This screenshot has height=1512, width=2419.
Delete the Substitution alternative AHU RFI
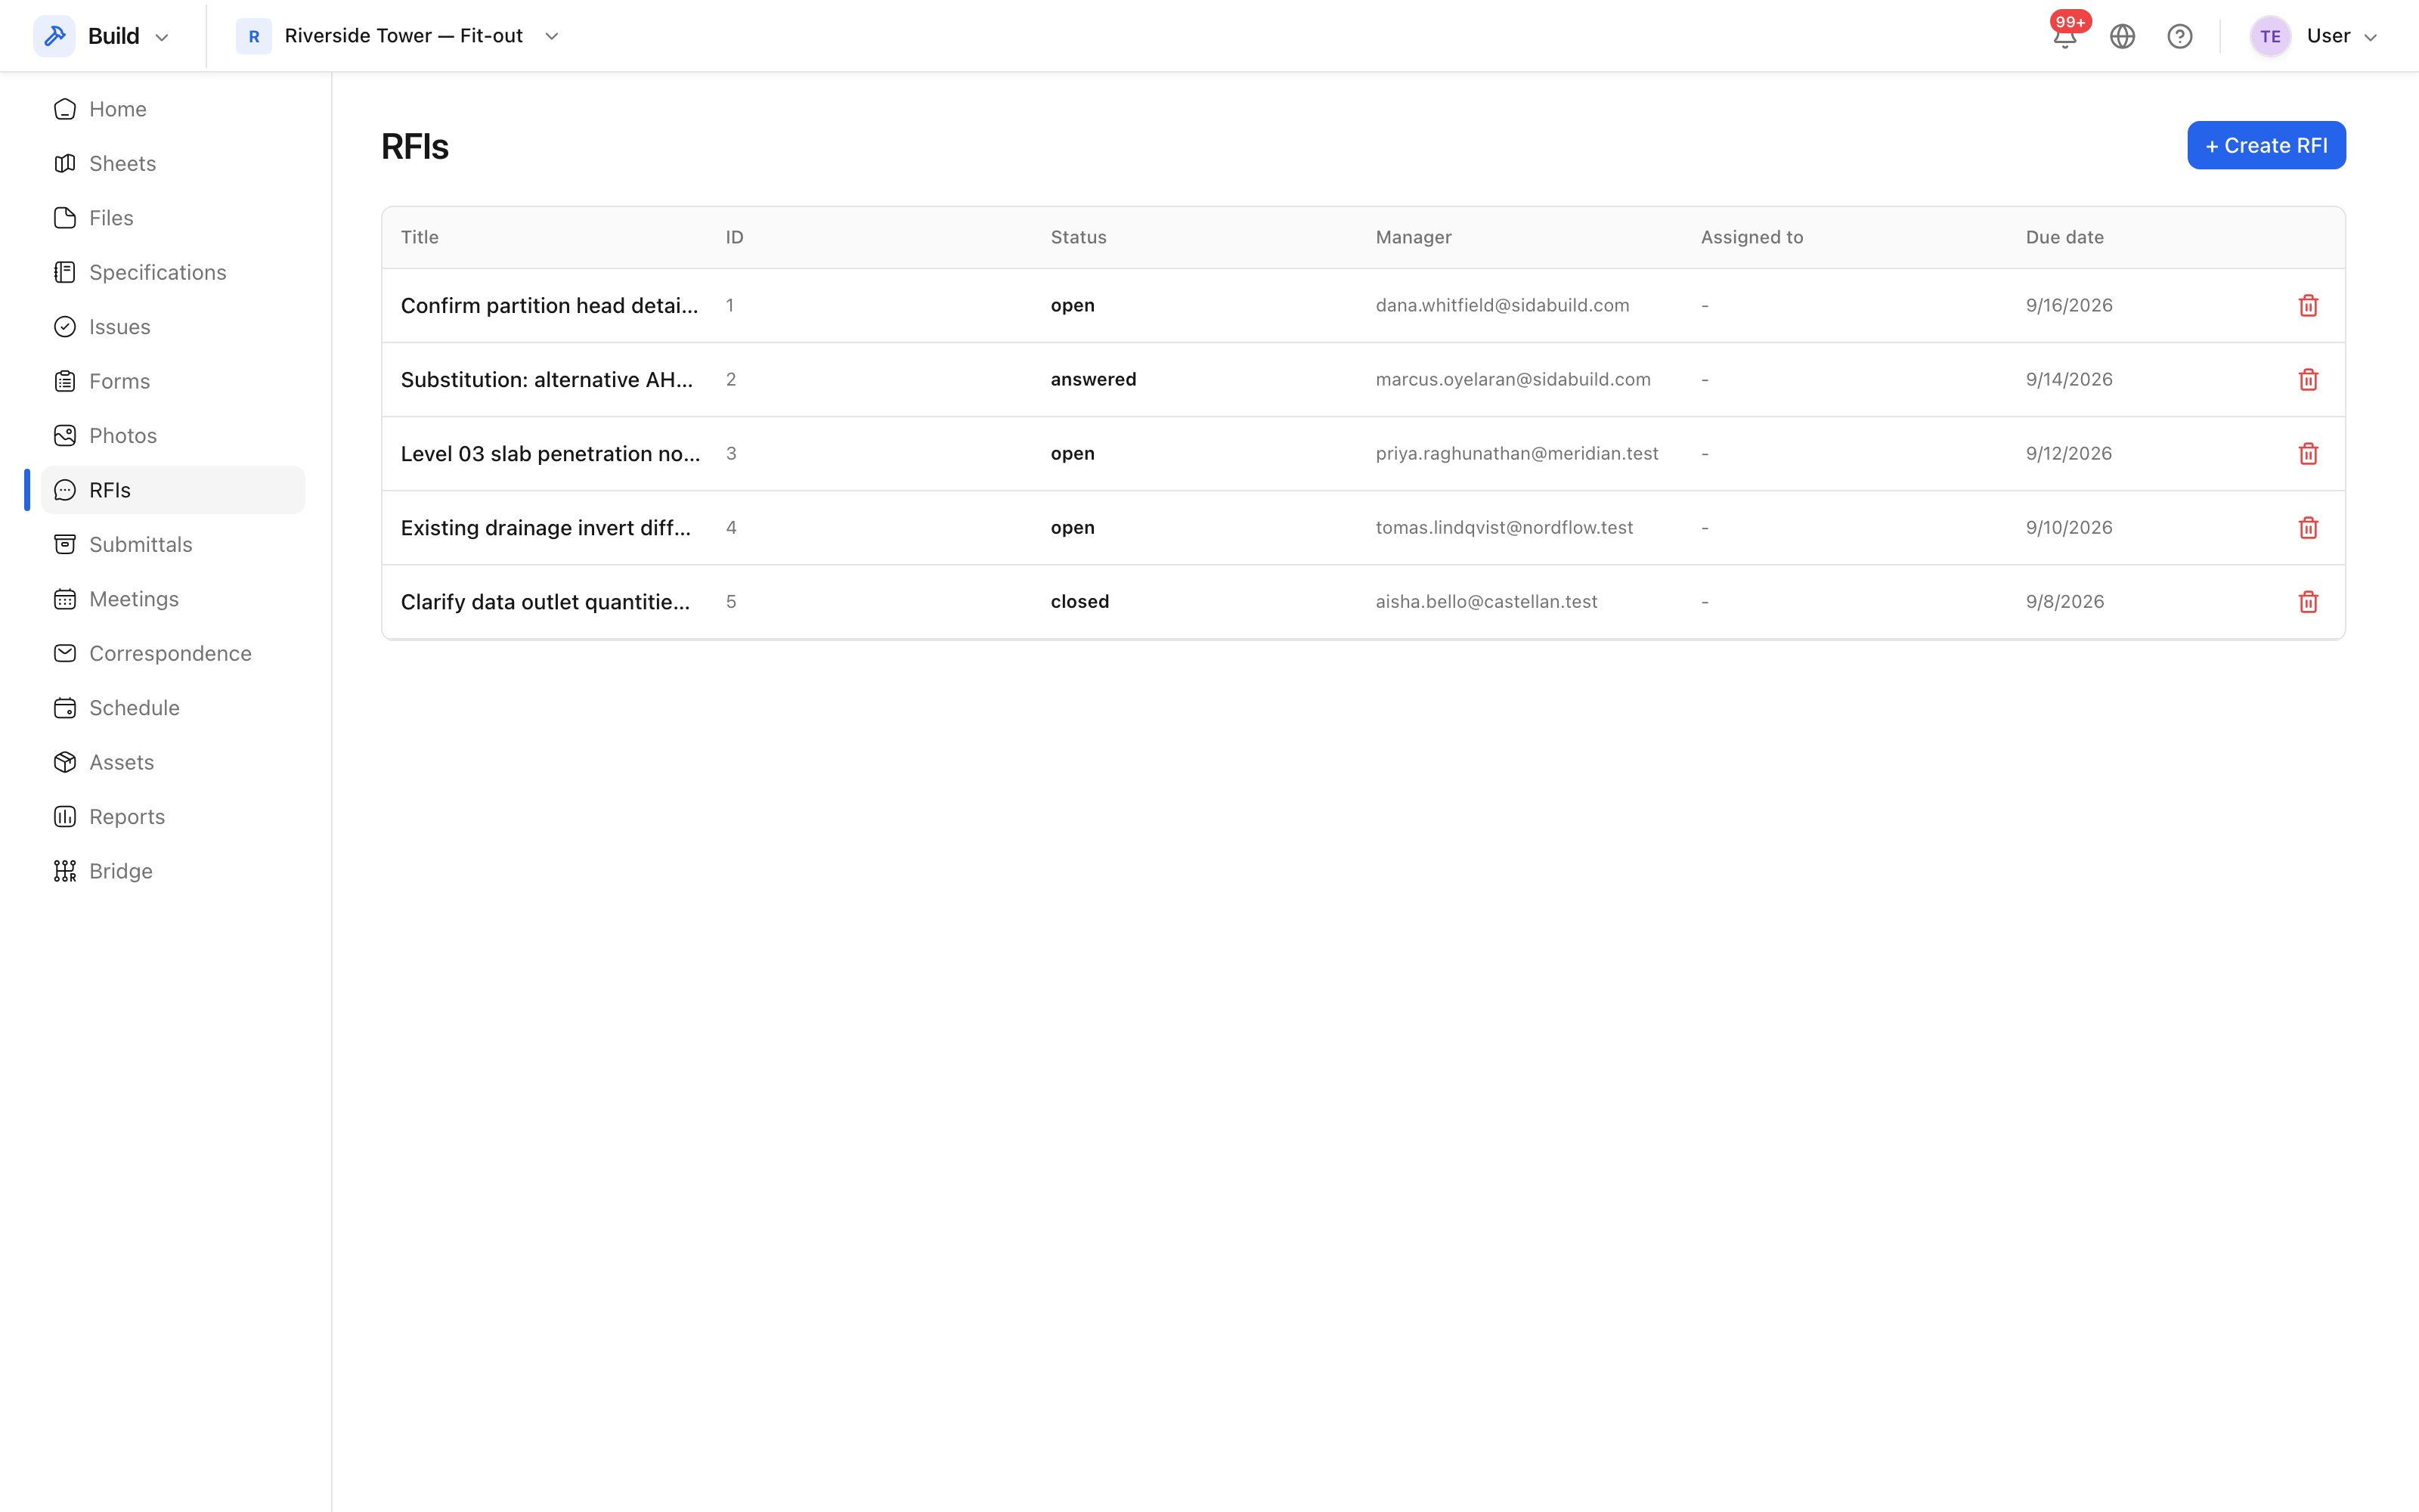(x=2308, y=380)
